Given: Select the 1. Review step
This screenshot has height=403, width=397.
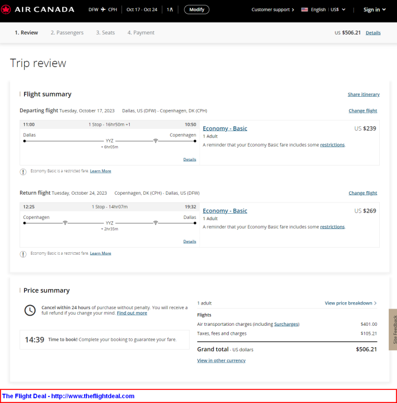Looking at the screenshot, I should click(27, 33).
